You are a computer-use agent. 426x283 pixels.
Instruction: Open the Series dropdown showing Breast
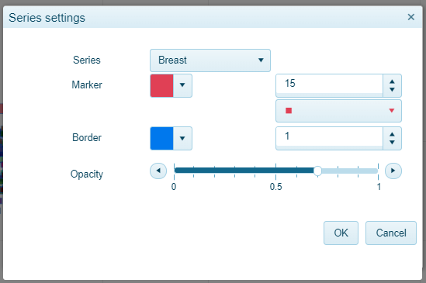(x=210, y=60)
